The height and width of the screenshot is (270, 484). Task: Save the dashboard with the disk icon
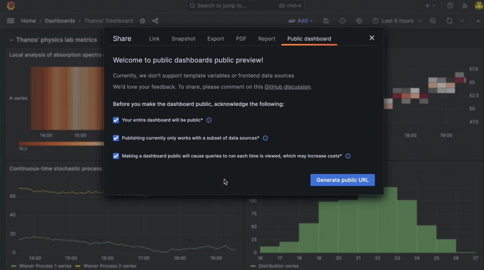326,21
